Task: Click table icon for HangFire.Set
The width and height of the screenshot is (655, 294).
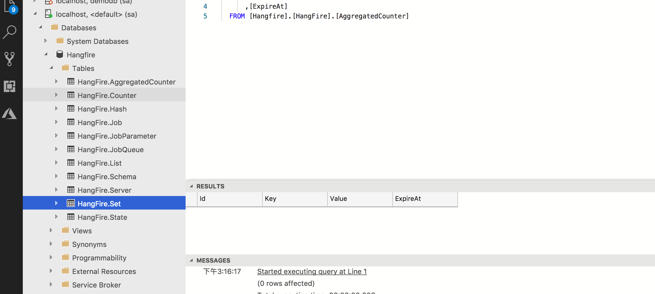Action: 71,203
